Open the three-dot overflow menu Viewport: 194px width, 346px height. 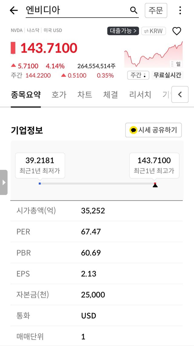pos(180,11)
